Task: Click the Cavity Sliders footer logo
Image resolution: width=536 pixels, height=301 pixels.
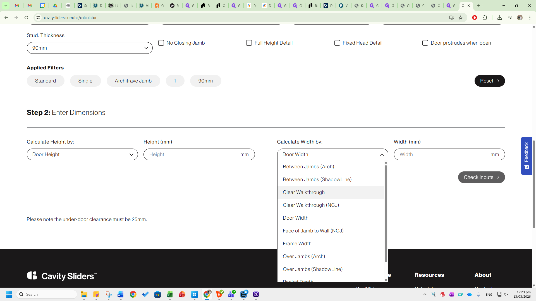Action: [62, 276]
